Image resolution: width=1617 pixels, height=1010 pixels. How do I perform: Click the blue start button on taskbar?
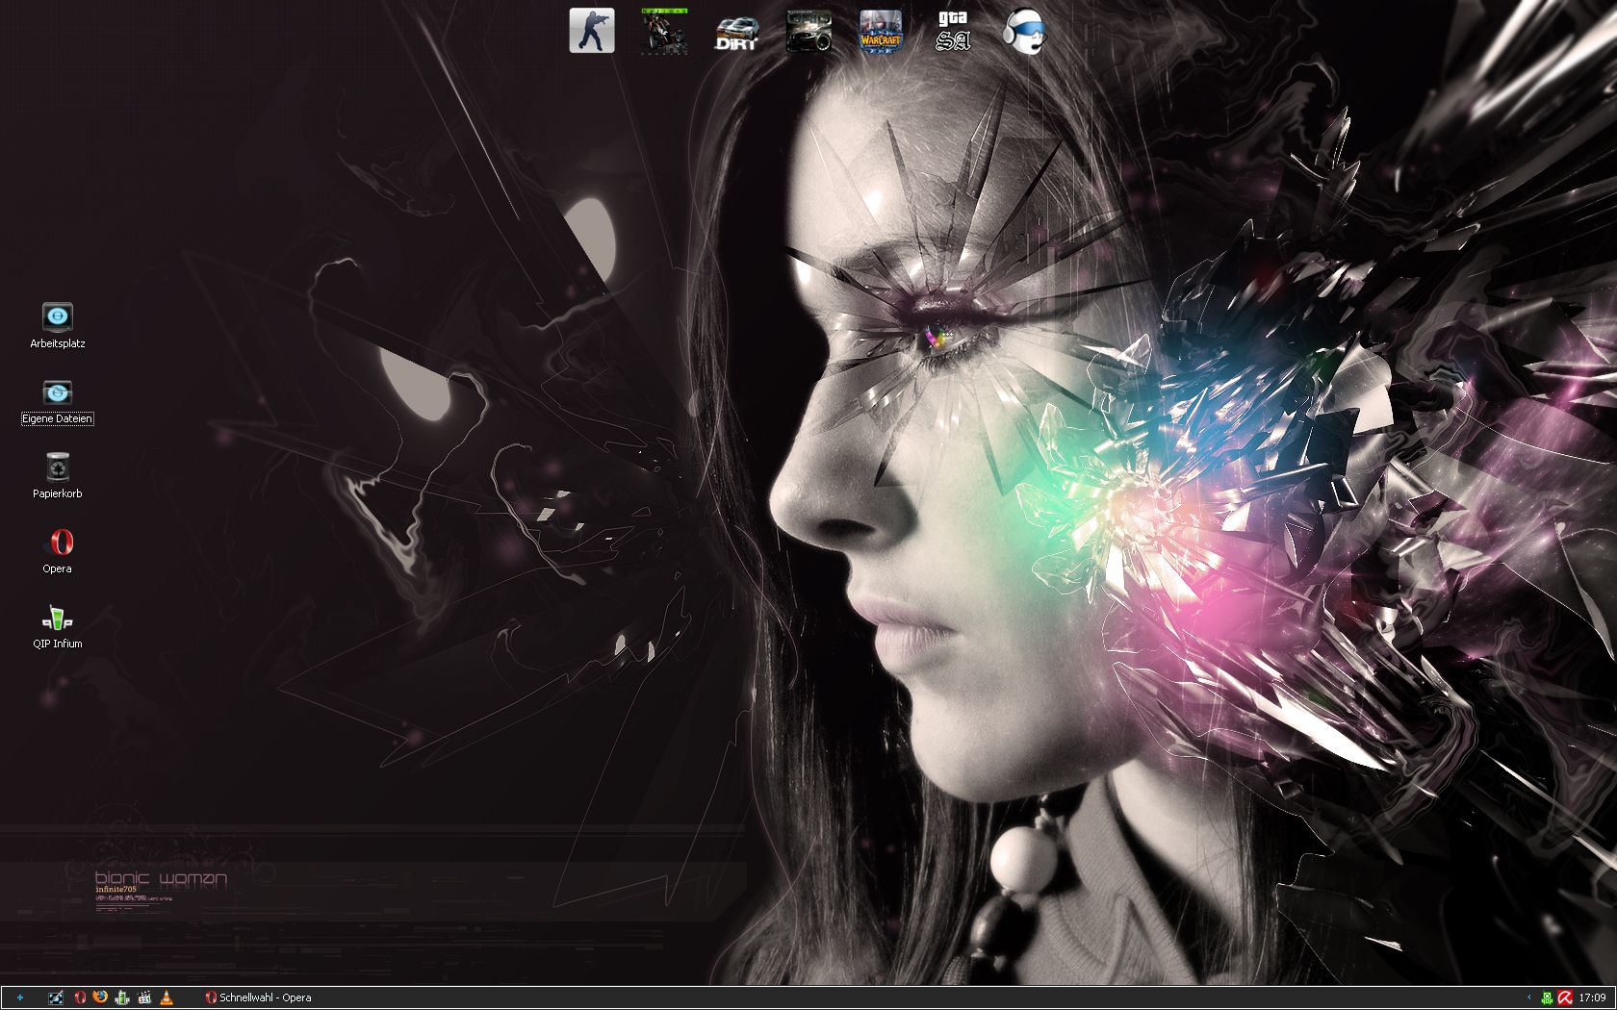19,997
